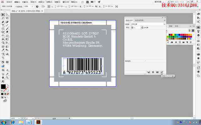Select the Direct Selection tool (white arrow)
The image size is (201, 125).
click(7, 15)
